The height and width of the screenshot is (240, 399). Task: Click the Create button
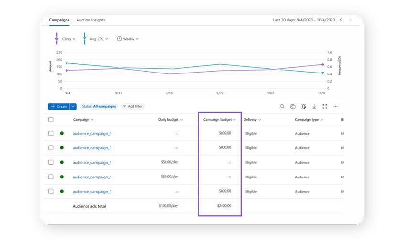[x=58, y=107]
